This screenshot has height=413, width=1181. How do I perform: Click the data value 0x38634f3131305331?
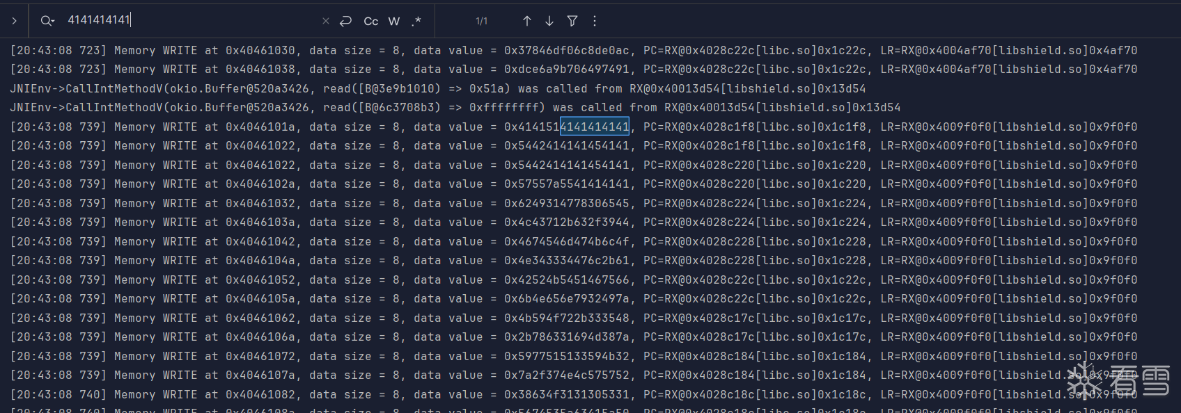point(567,394)
